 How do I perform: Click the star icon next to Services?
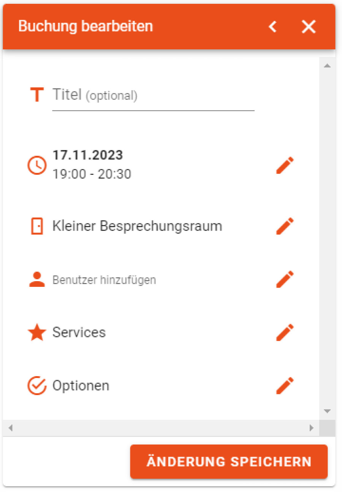(37, 332)
